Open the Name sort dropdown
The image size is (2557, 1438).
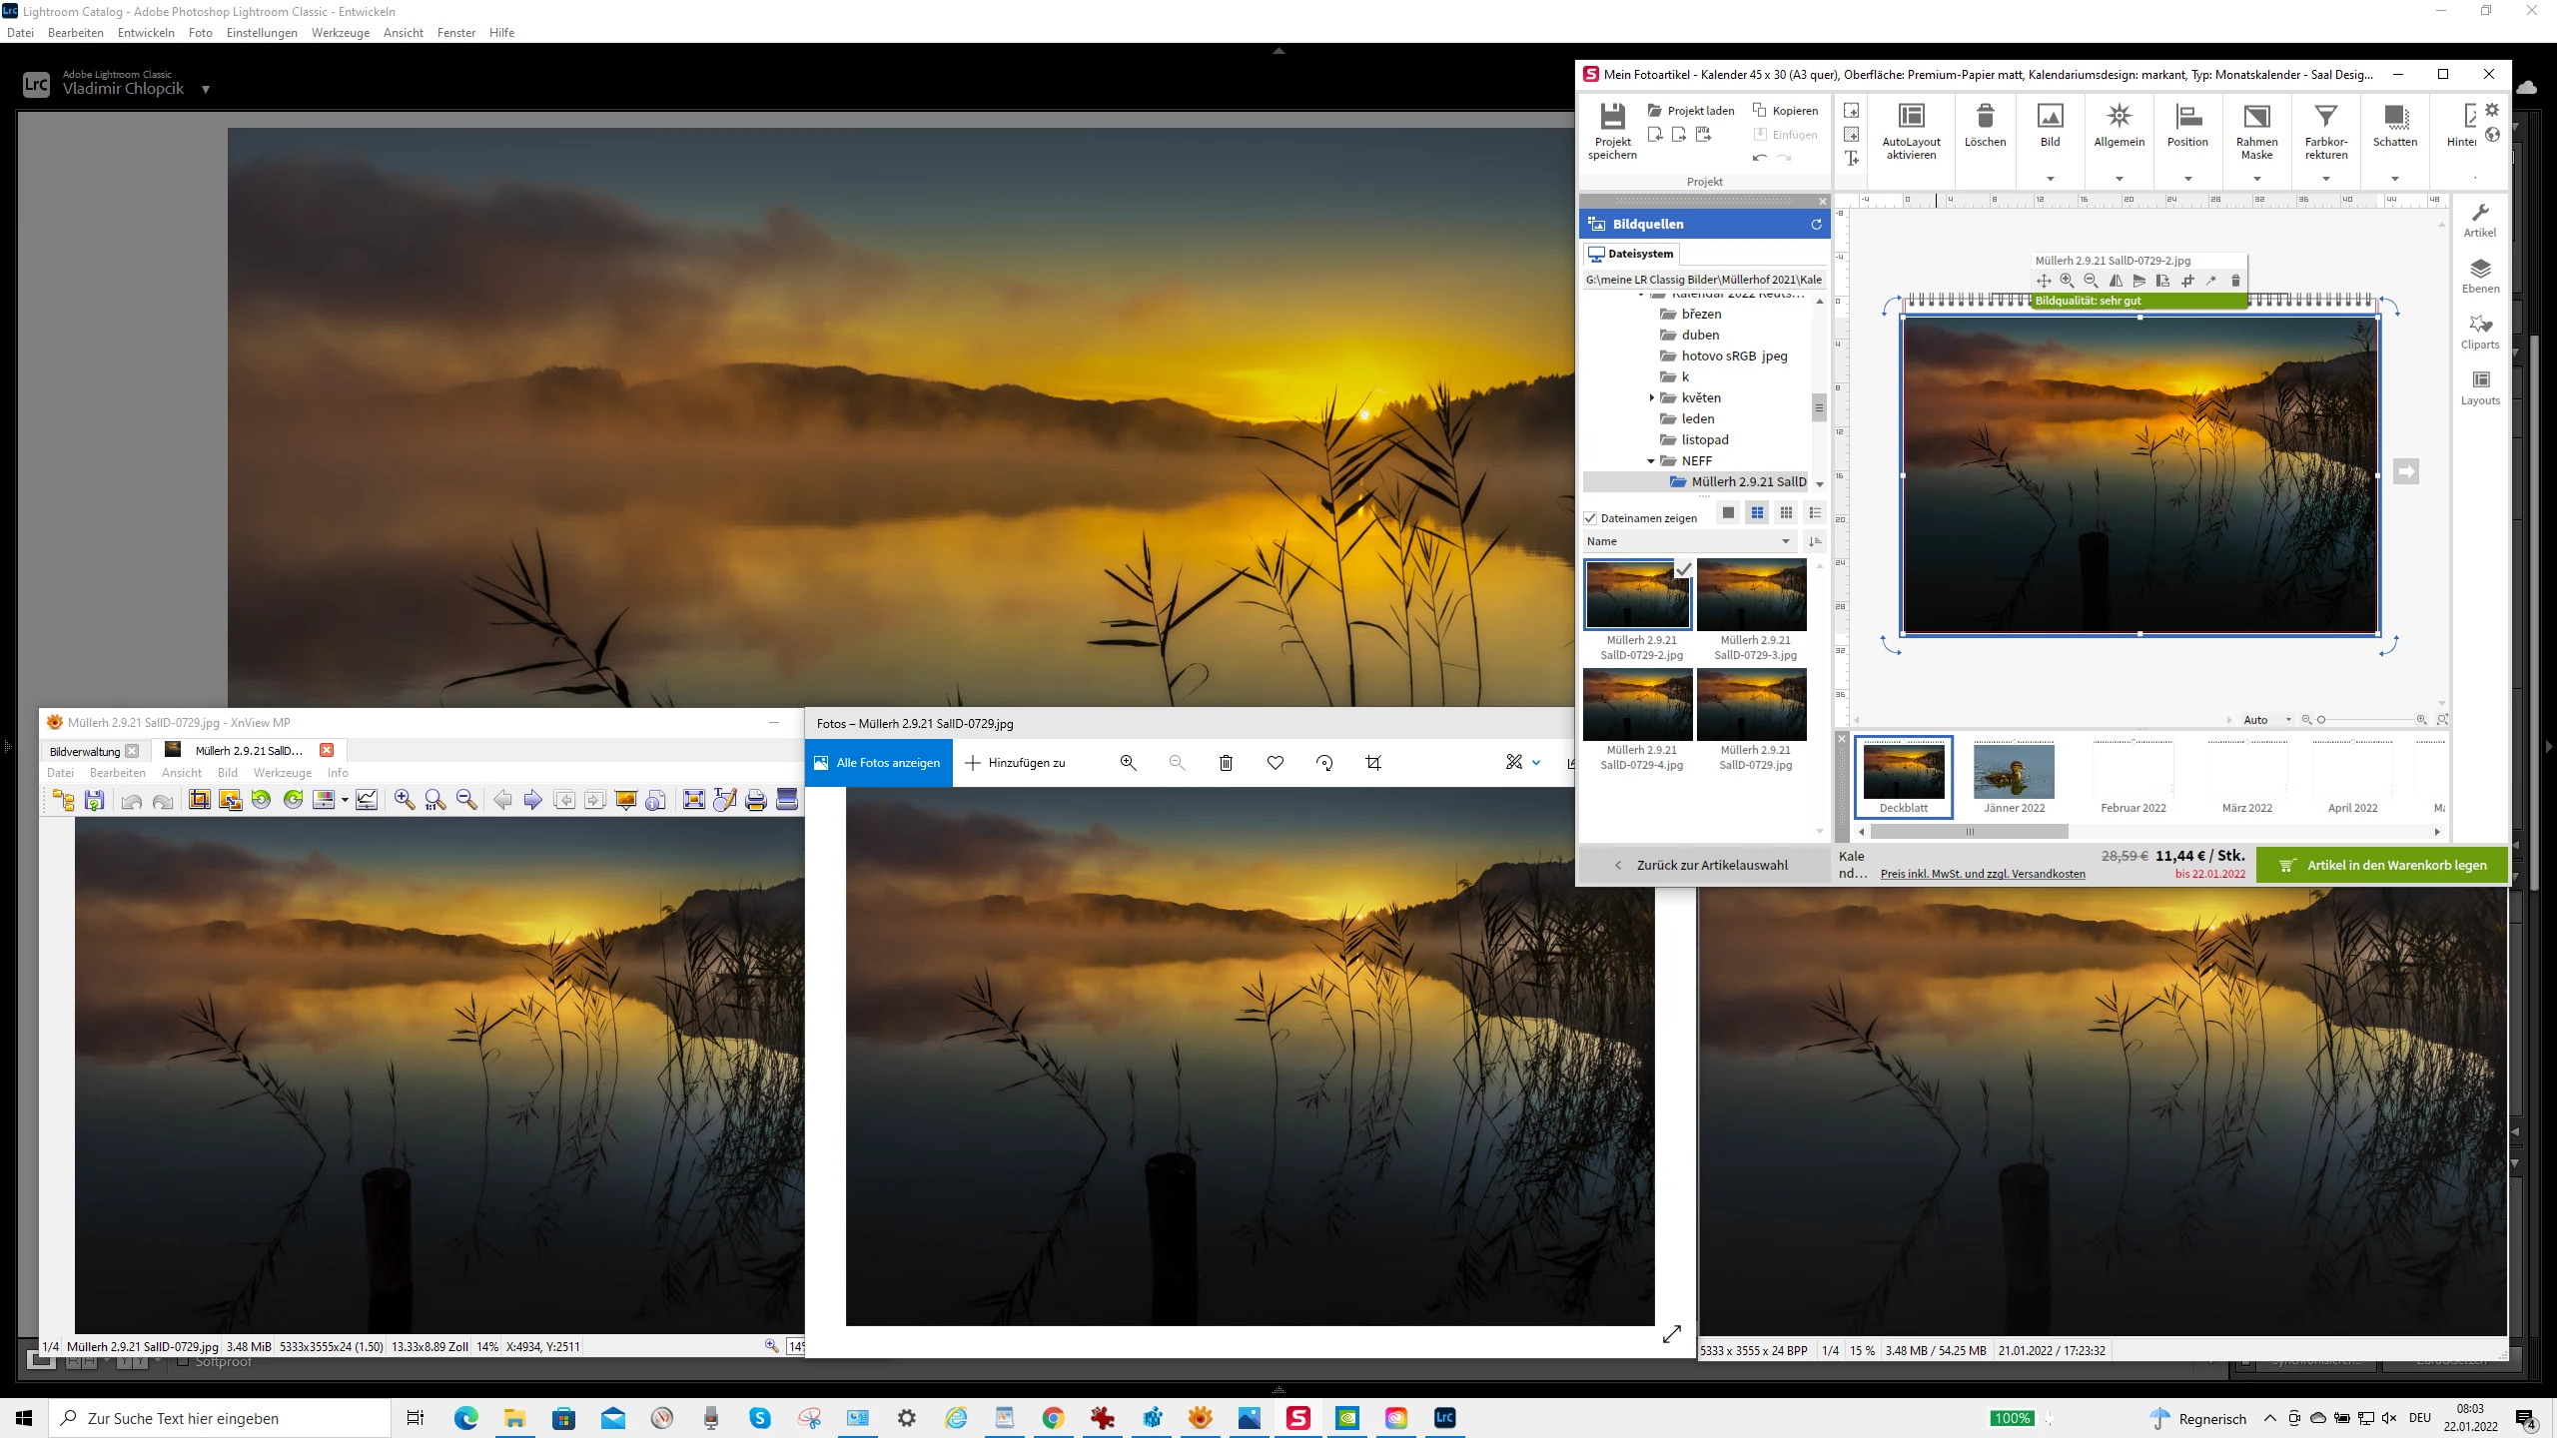click(x=1690, y=541)
